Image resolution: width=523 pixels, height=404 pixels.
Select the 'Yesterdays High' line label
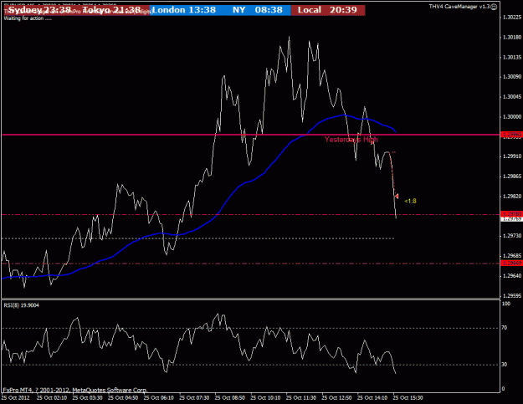[351, 140]
